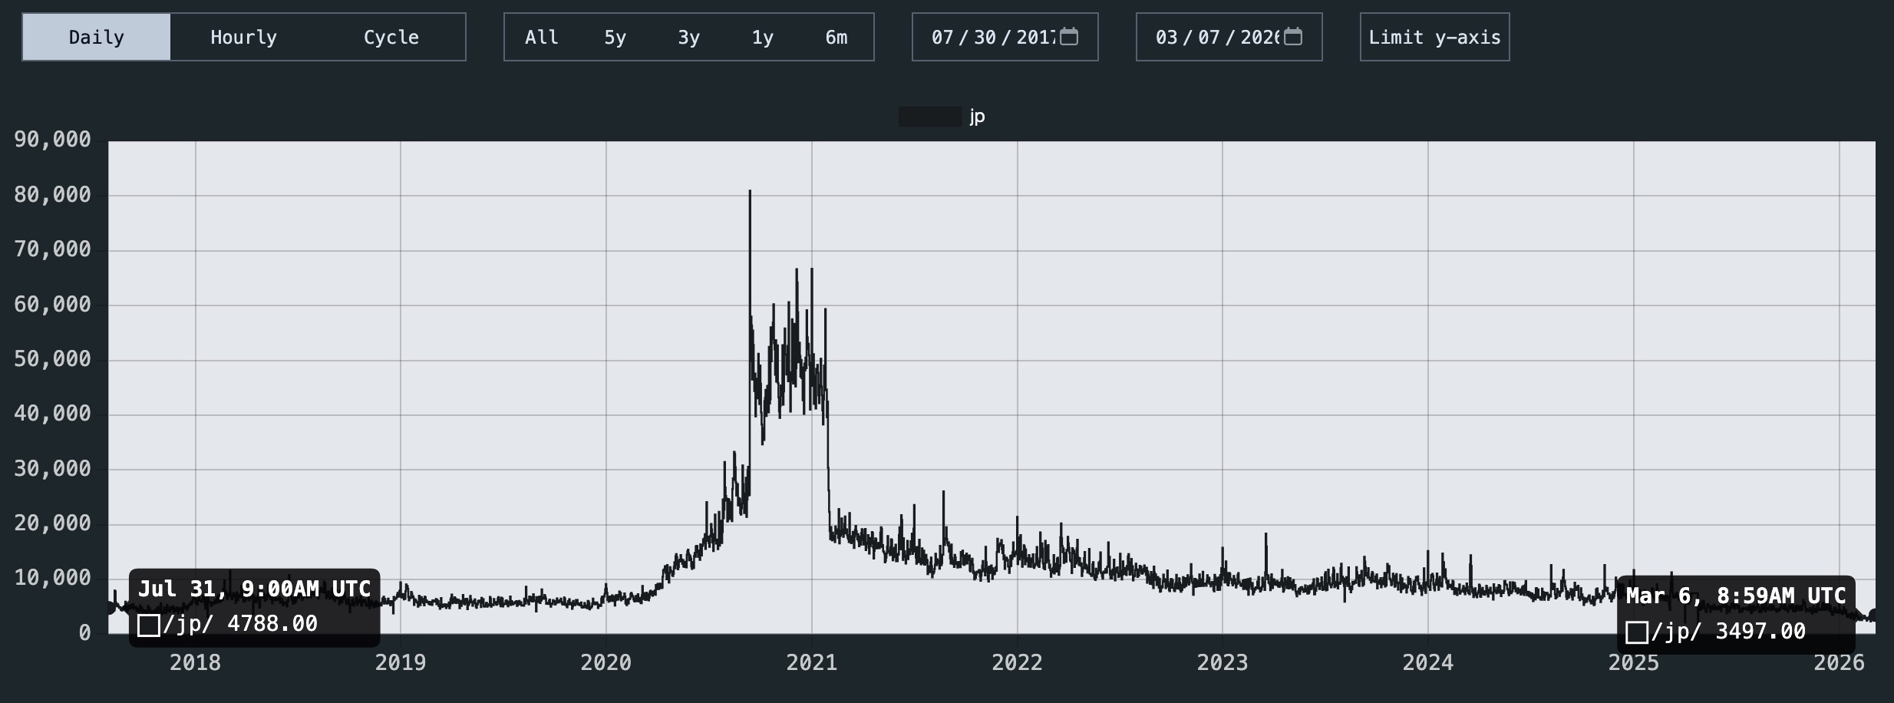Viewport: 1894px width, 703px height.
Task: Select the Daily view tab
Action: click(x=97, y=37)
